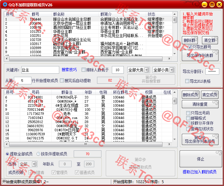This screenshot has width=224, height=186.
Task: Select member row 93114981
Action: 88,97
